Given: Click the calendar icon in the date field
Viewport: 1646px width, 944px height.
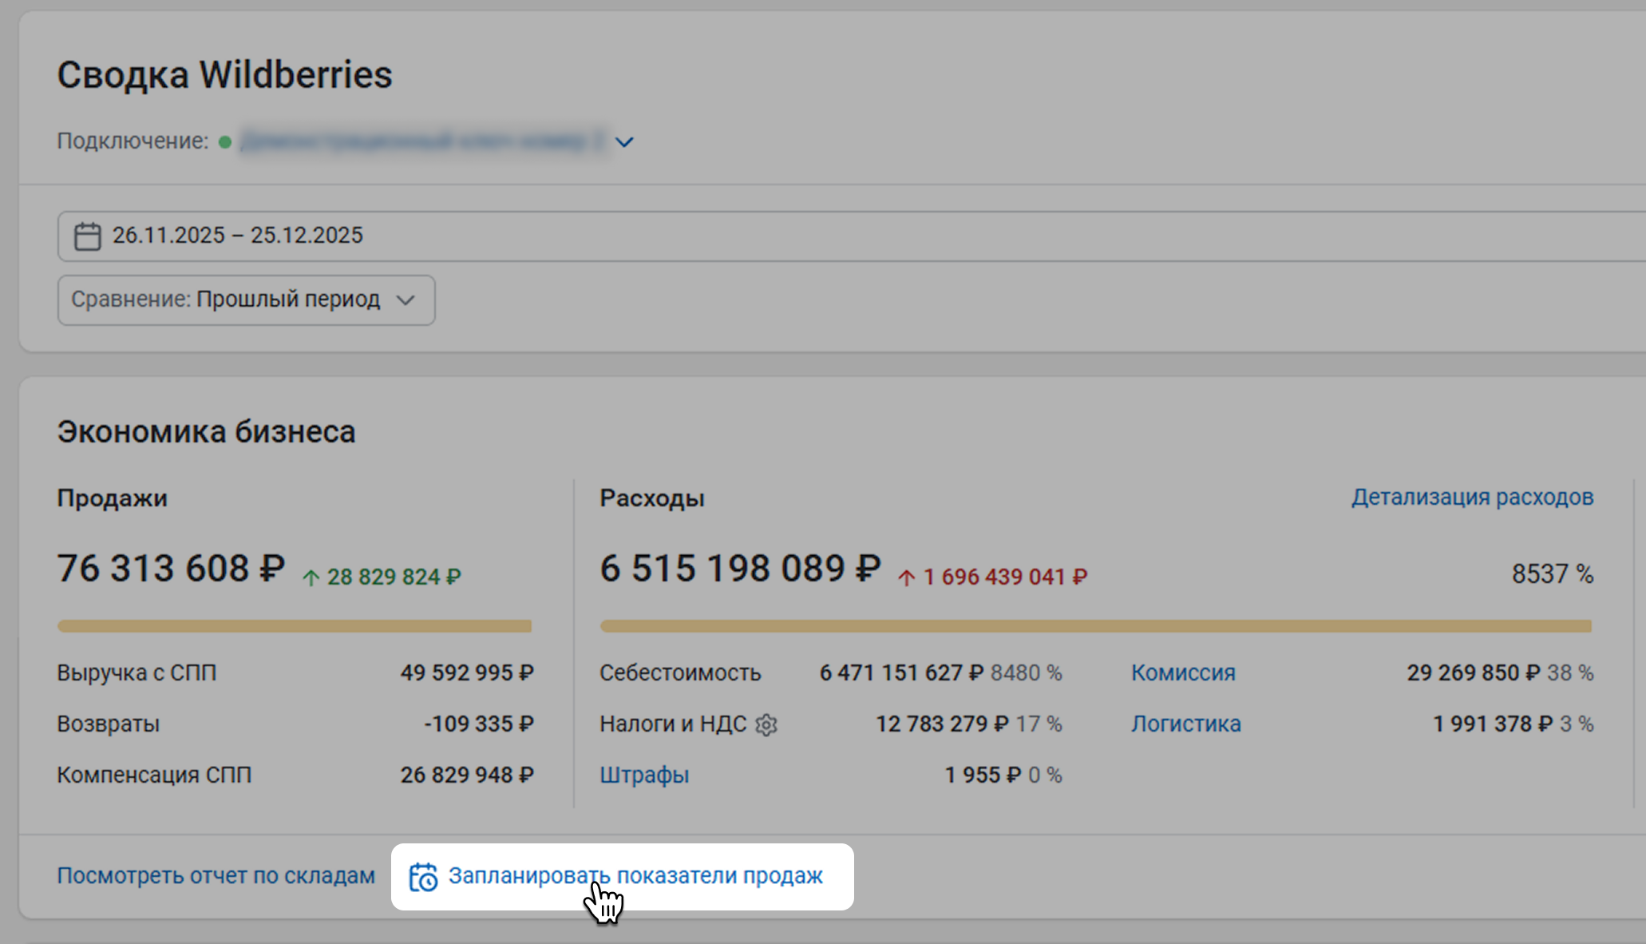Looking at the screenshot, I should (87, 236).
